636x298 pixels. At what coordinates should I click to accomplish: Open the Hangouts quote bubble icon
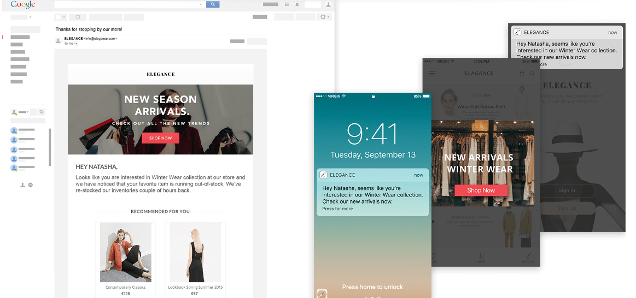click(31, 185)
